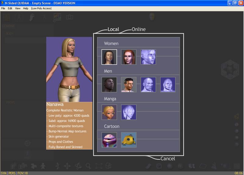Click 'Subd: approx 16900 quads' line
The height and width of the screenshot is (175, 244).
pos(66,121)
